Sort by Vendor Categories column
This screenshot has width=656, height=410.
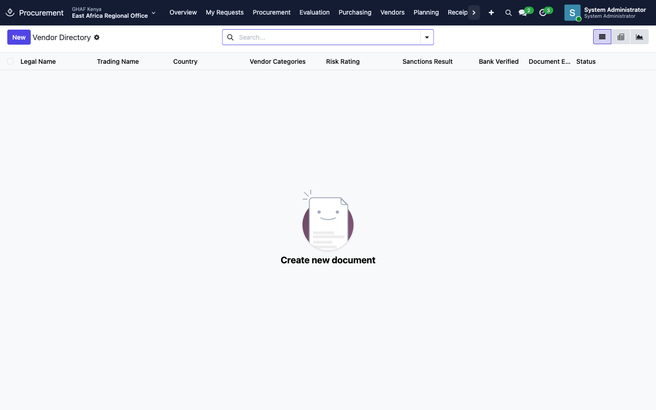pyautogui.click(x=277, y=61)
